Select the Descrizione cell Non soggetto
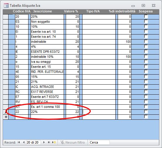 (x=47, y=22)
